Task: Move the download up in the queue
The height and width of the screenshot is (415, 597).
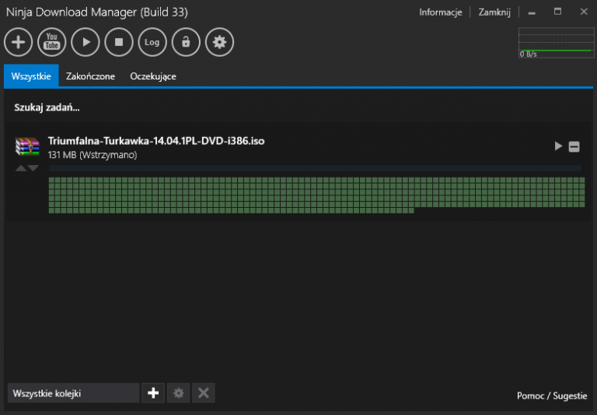Action: pyautogui.click(x=21, y=168)
